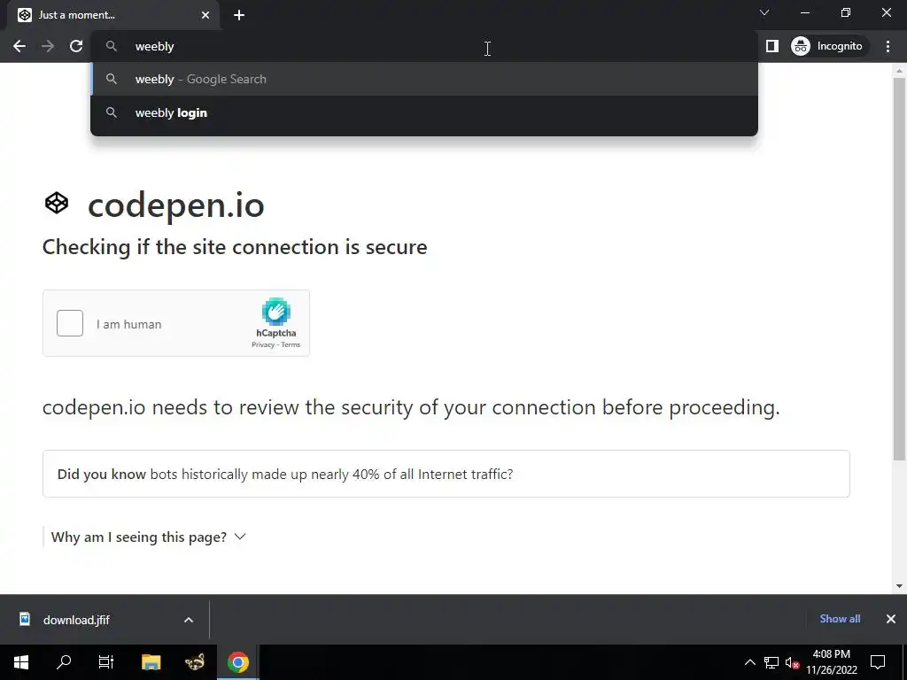Open the tab search chevron in the title bar

764,12
